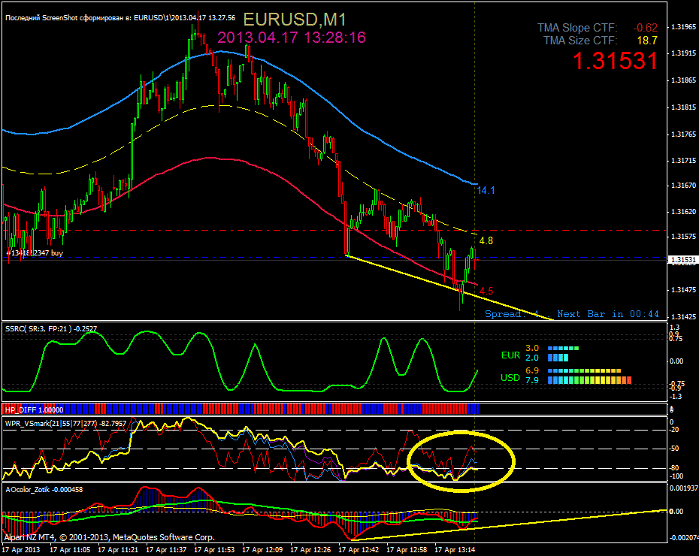Screen dimensions: 699x556
Task: Click the USD 7.9 multicolor strength bar
Action: tap(589, 380)
